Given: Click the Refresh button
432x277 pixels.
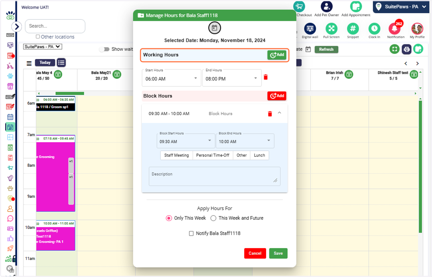Looking at the screenshot, I should pos(327,49).
